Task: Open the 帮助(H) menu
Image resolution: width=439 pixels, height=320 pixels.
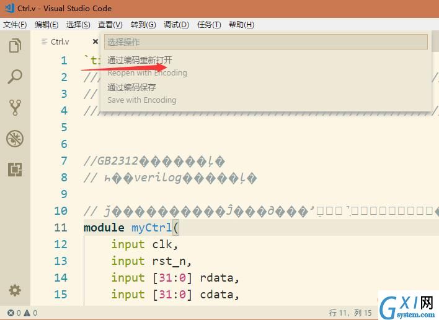Action: (x=241, y=25)
